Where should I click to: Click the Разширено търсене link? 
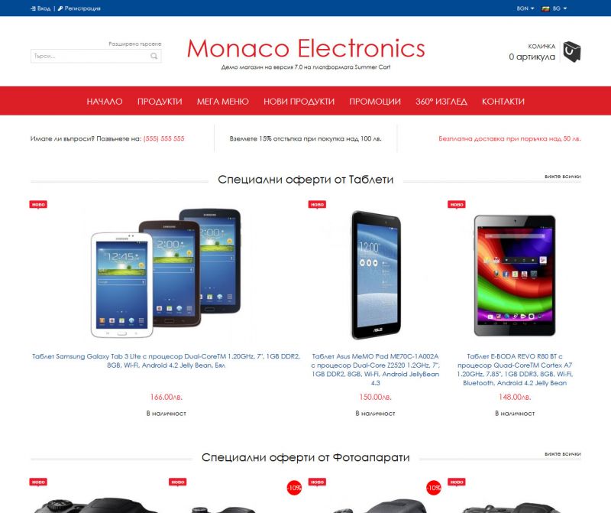coord(135,44)
